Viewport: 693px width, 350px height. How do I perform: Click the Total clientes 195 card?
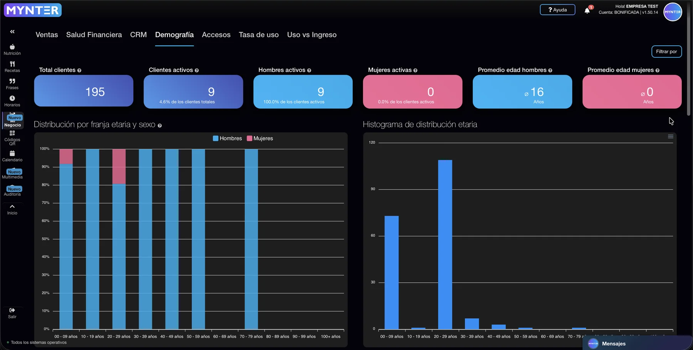tap(84, 91)
